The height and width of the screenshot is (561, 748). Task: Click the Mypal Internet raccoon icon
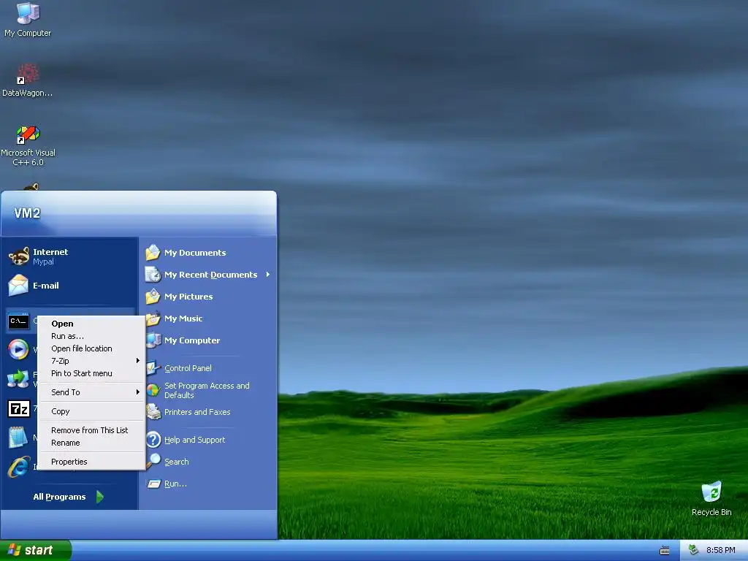coord(18,256)
